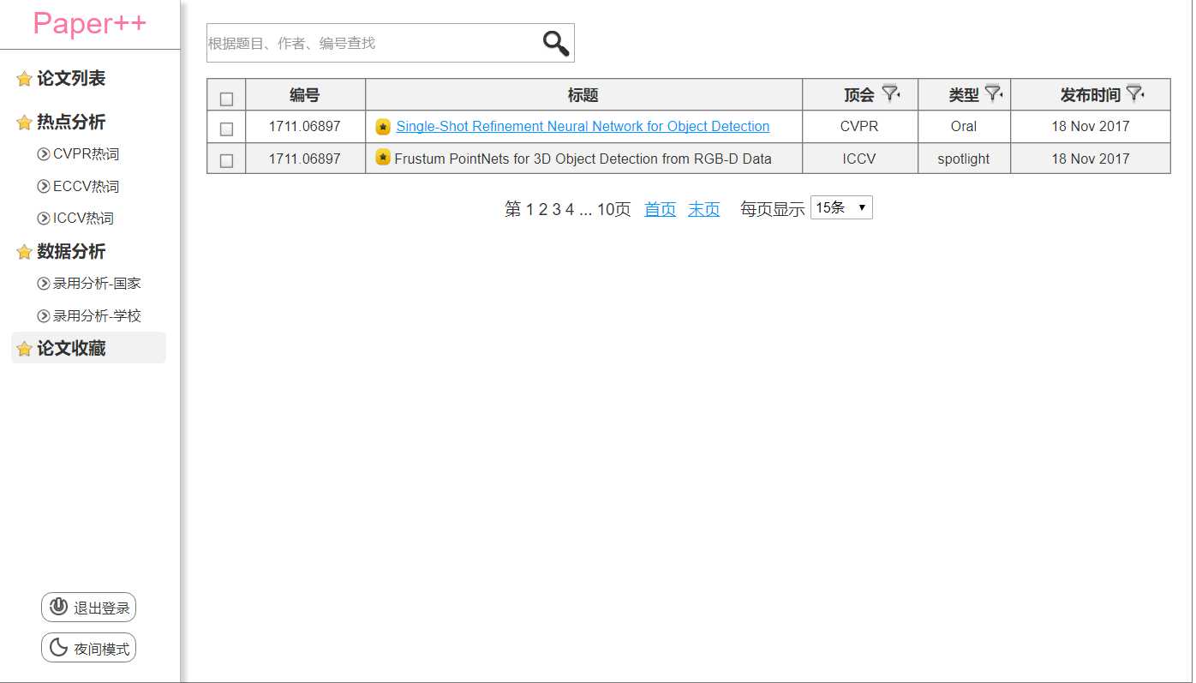This screenshot has height=683, width=1196.
Task: Open the 发布时间 column filter funnel
Action: pyautogui.click(x=1135, y=93)
